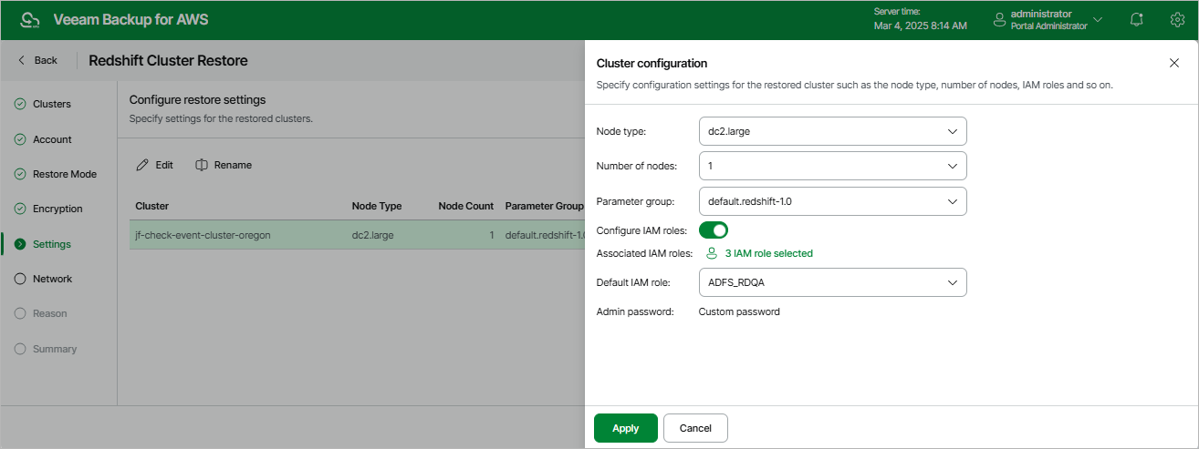Open the settings gear icon
Screen dimensions: 1199x449
pyautogui.click(x=1176, y=19)
